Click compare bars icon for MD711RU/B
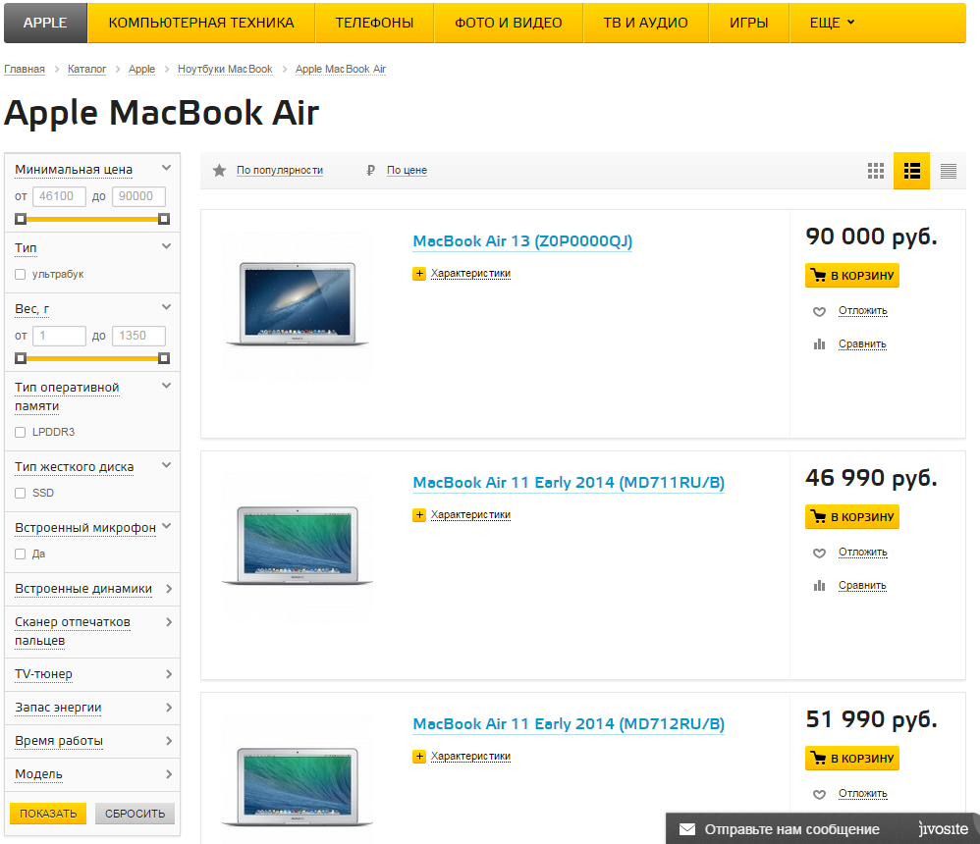Image resolution: width=980 pixels, height=844 pixels. coord(819,585)
